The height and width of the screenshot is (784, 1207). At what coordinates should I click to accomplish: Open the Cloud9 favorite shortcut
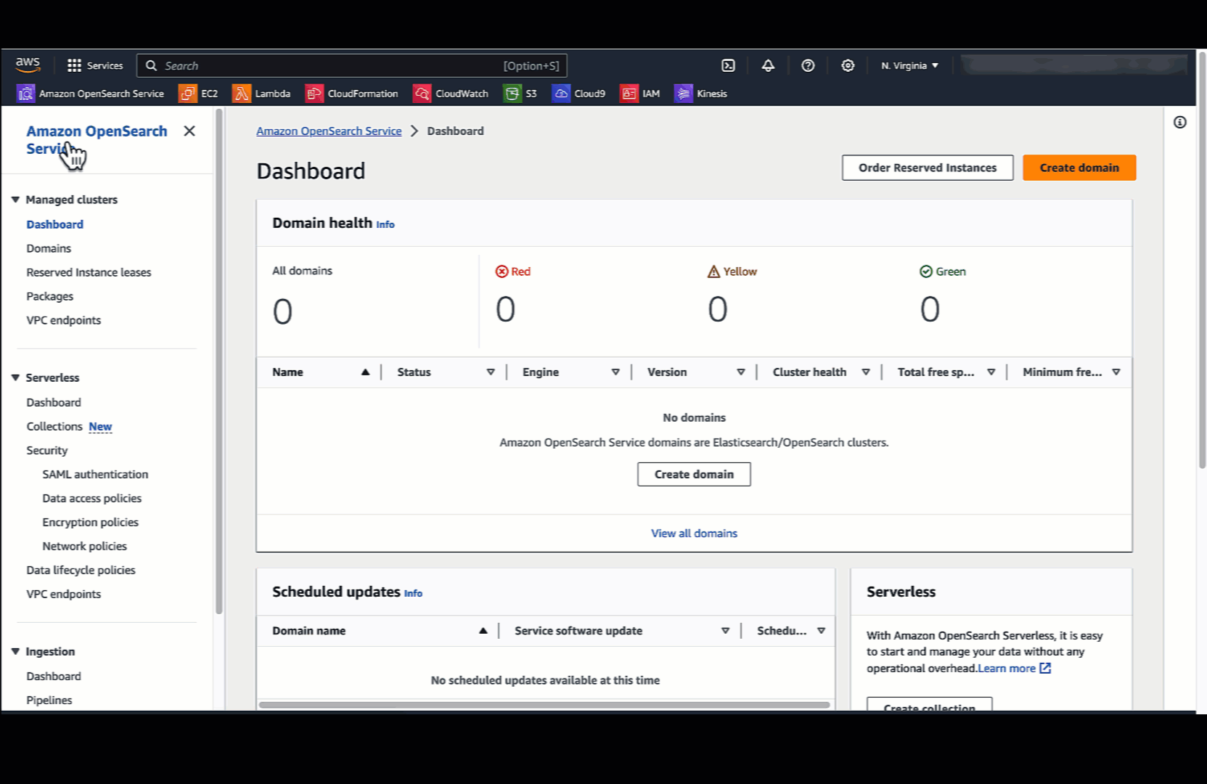pos(578,94)
